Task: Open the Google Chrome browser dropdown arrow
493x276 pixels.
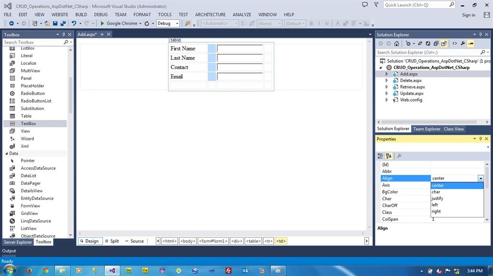Action: point(140,24)
